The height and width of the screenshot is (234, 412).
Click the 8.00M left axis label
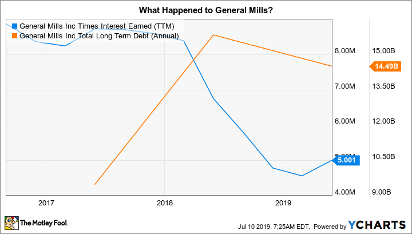click(345, 51)
